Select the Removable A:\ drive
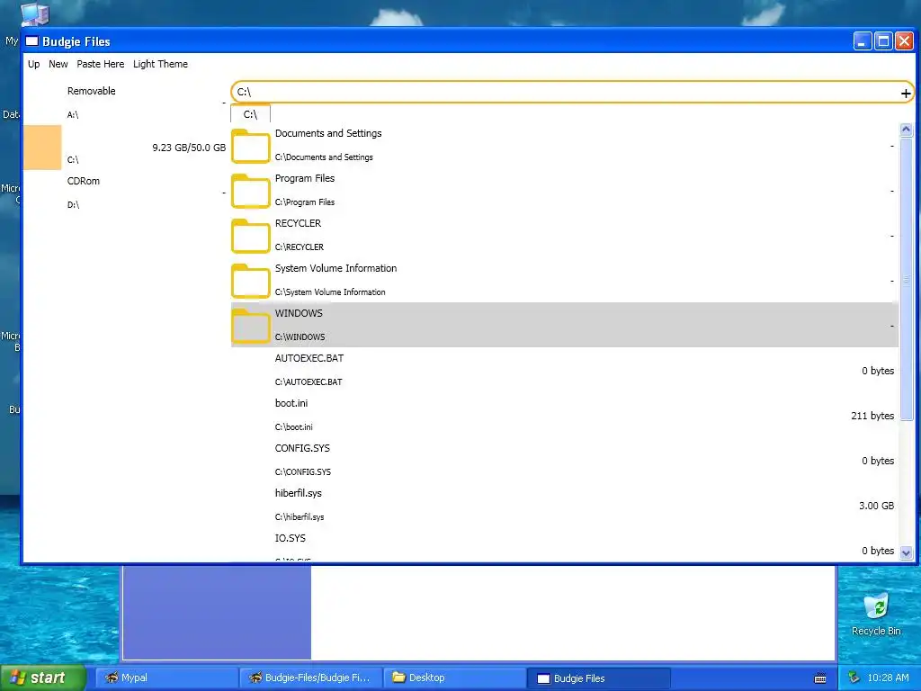The width and height of the screenshot is (921, 691). (125, 103)
